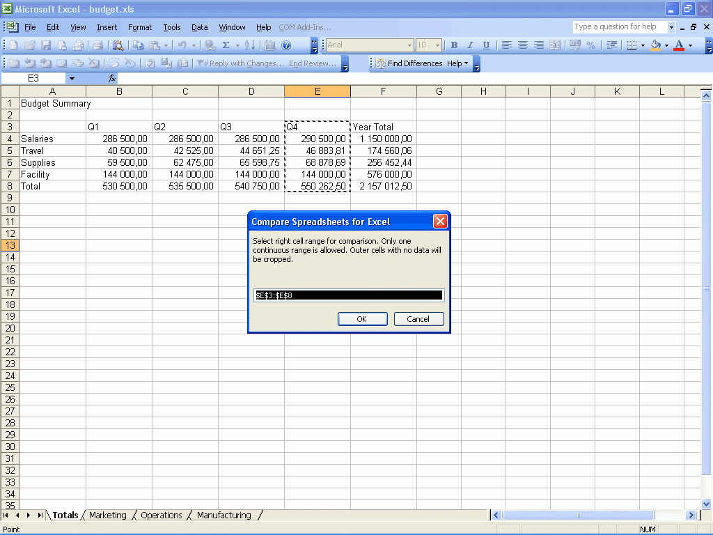
Task: Toggle italic formatting
Action: (x=469, y=45)
